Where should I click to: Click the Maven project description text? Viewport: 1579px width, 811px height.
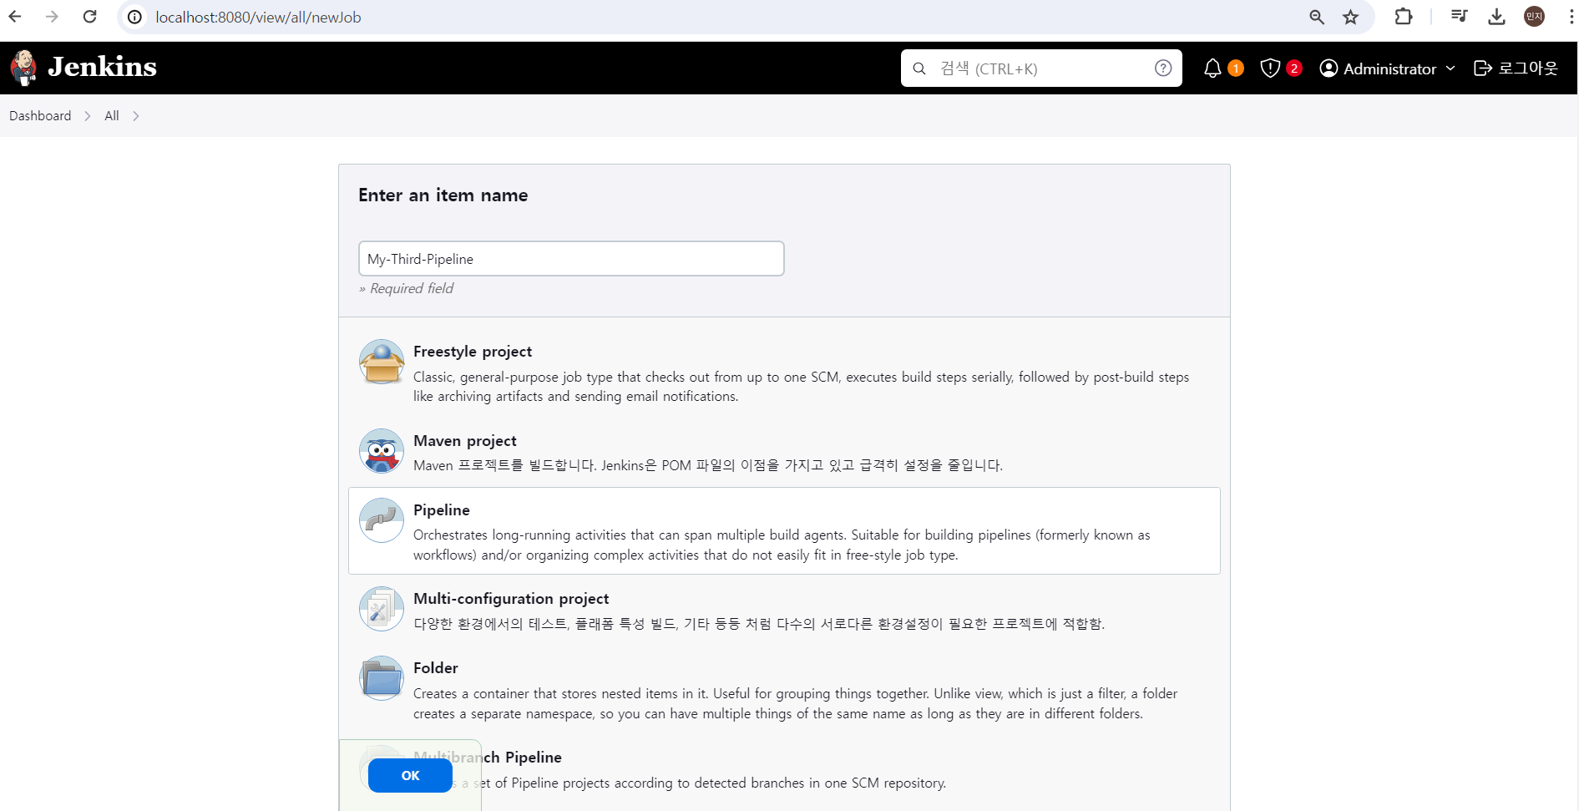pyautogui.click(x=708, y=465)
